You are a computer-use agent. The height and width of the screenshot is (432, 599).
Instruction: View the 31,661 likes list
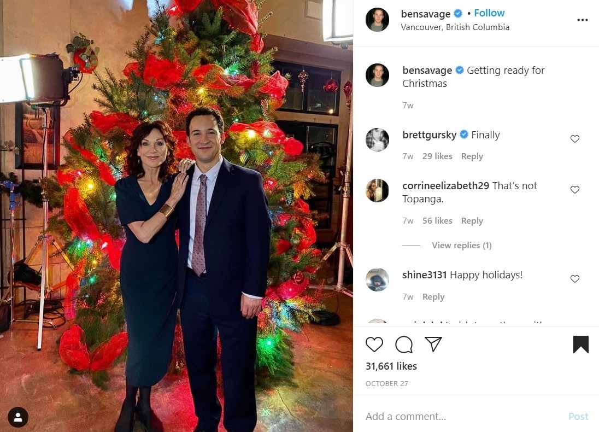tap(391, 366)
